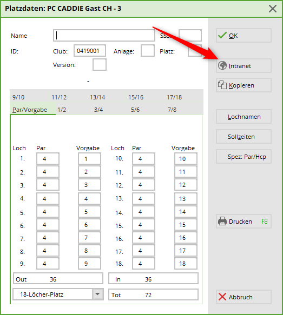This screenshot has width=283, height=315.
Task: Switch to the 1/2 tab
Action: pyautogui.click(x=62, y=110)
